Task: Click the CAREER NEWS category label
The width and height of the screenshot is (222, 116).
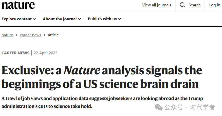Action: pos(15,53)
